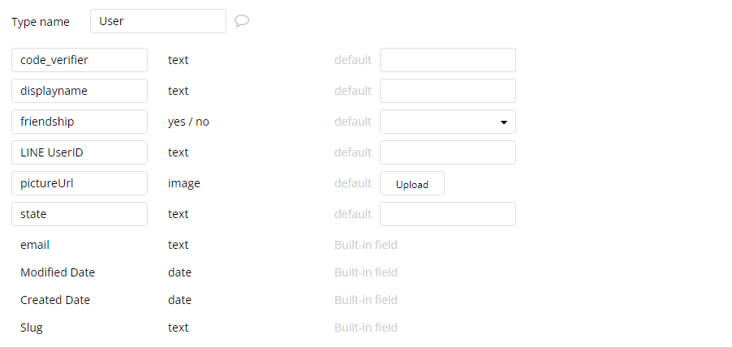Select the Slug built-in field
732x347 pixels.
pos(32,328)
